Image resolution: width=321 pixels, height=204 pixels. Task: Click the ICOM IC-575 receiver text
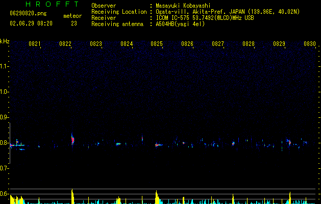[205, 18]
